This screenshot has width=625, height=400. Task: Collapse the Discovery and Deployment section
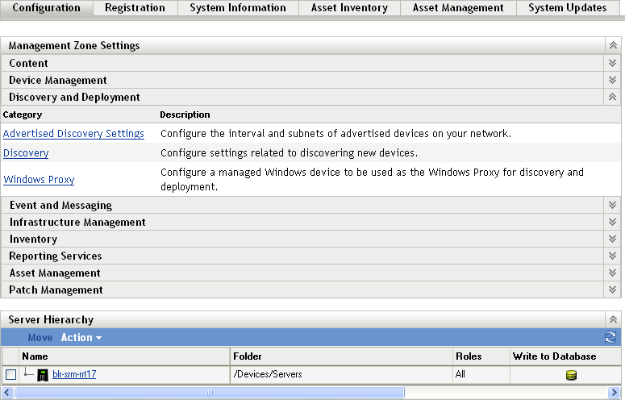click(x=613, y=98)
